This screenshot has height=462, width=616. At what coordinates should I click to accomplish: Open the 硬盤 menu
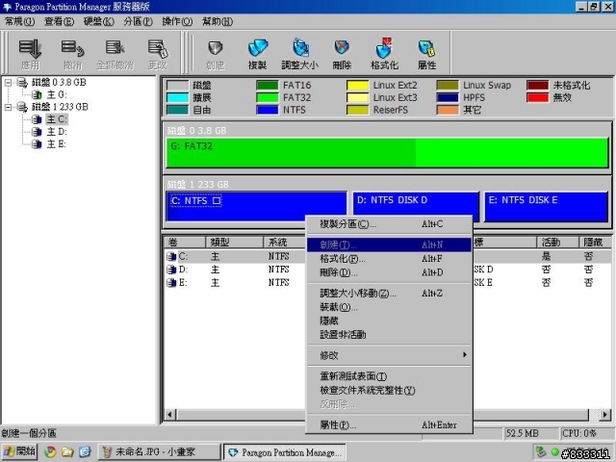pos(99,21)
